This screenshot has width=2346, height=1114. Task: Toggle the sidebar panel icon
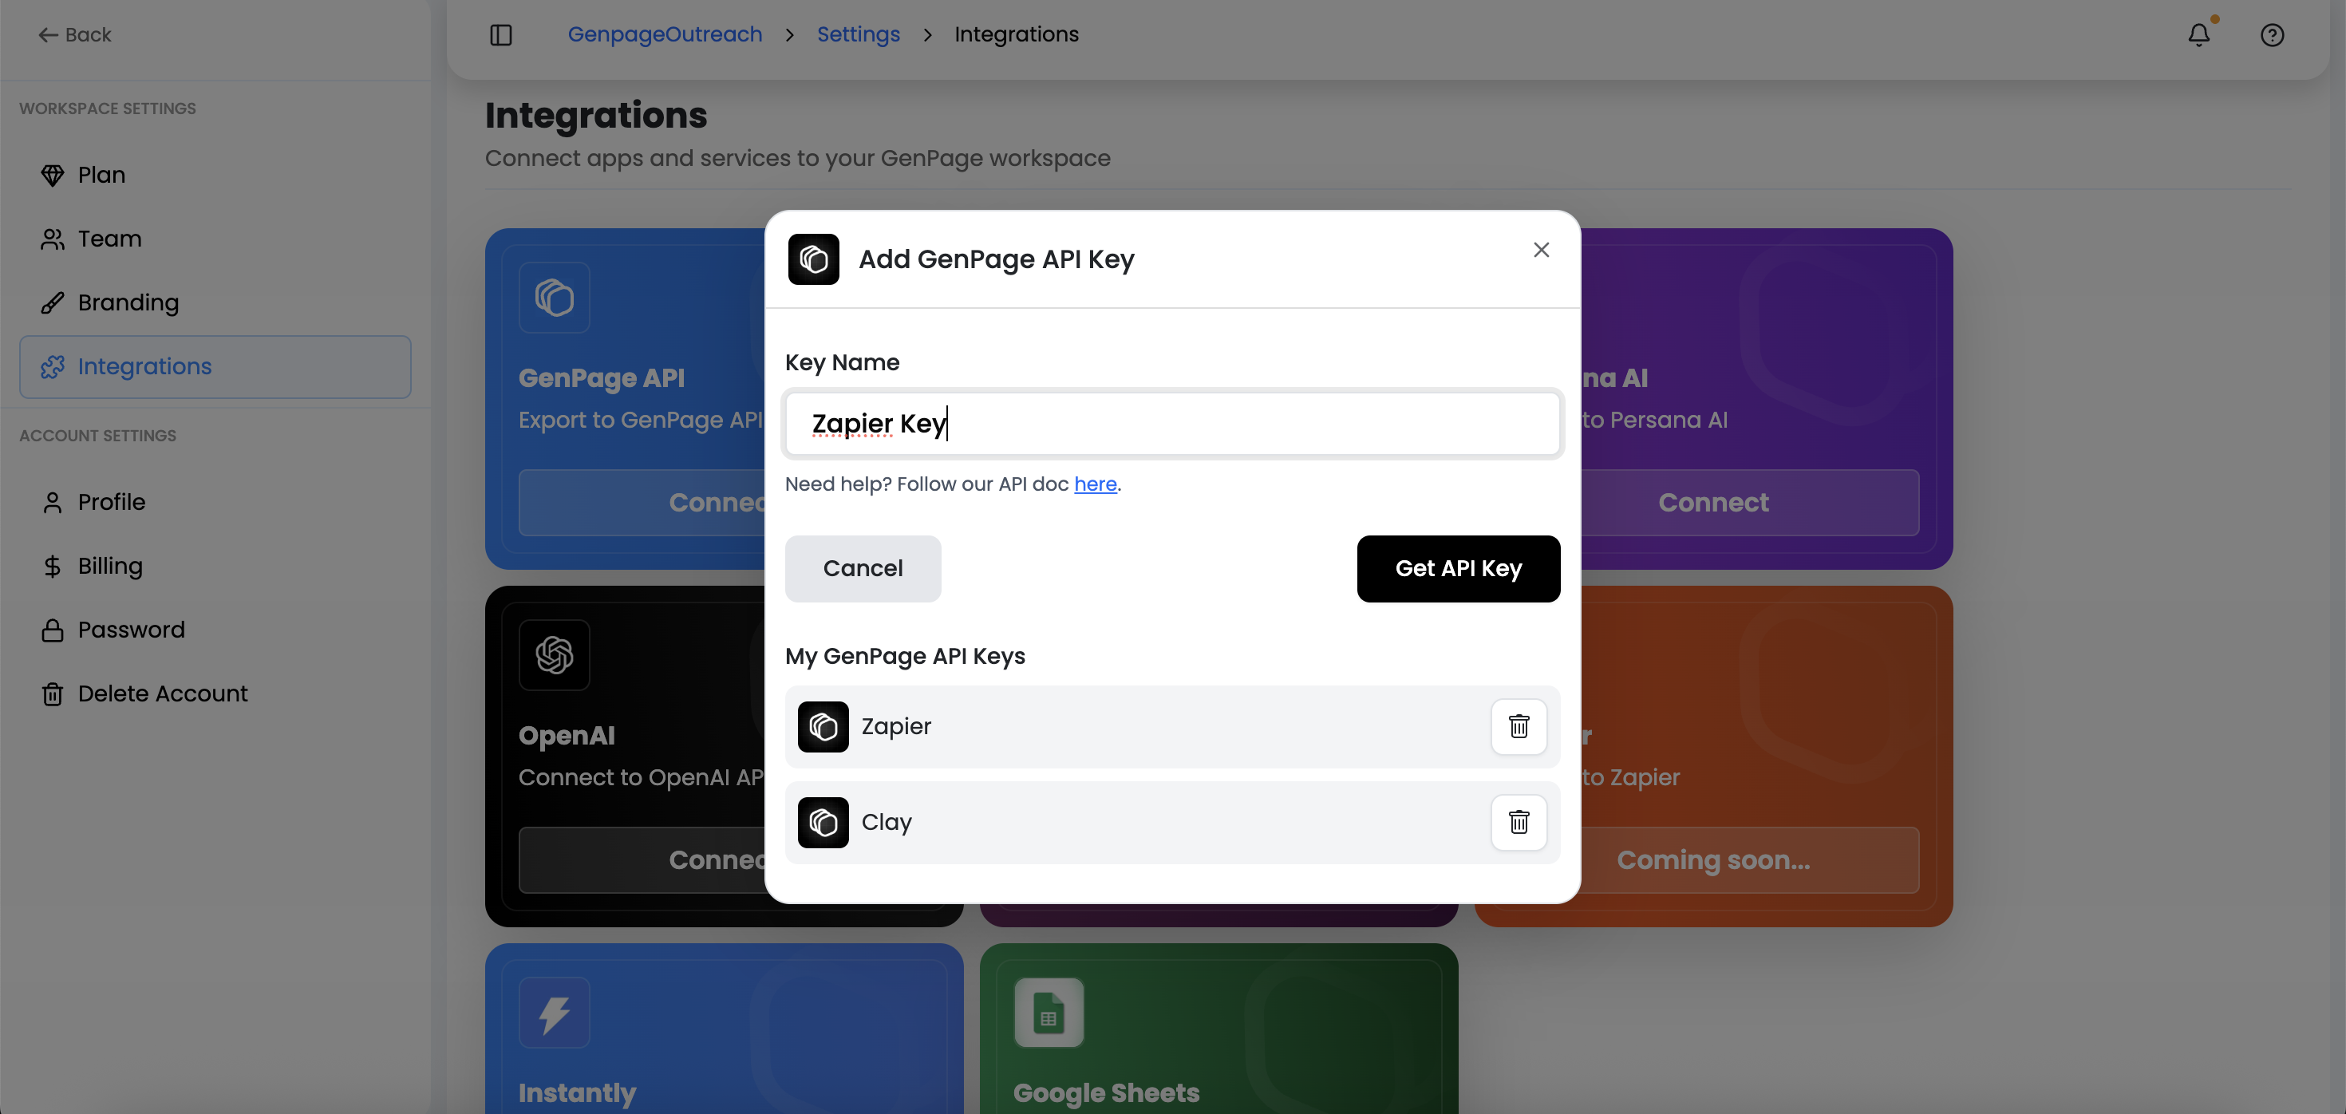pyautogui.click(x=501, y=34)
